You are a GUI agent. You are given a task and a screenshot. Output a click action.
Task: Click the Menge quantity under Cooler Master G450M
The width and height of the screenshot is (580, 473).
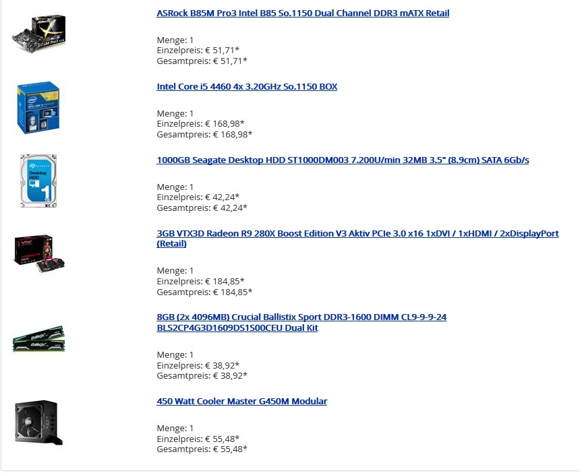coord(175,429)
